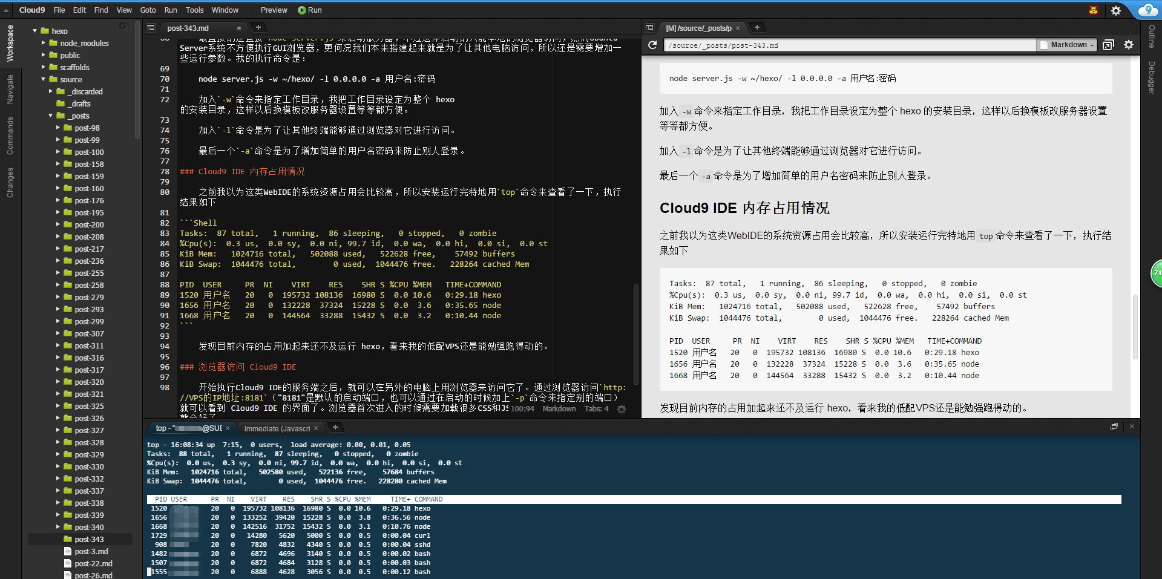
Task: Open the Cloud9 menu
Action: [32, 10]
